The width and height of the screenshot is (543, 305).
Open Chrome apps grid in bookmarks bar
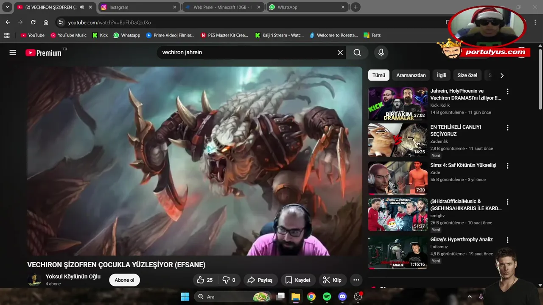tap(7, 35)
